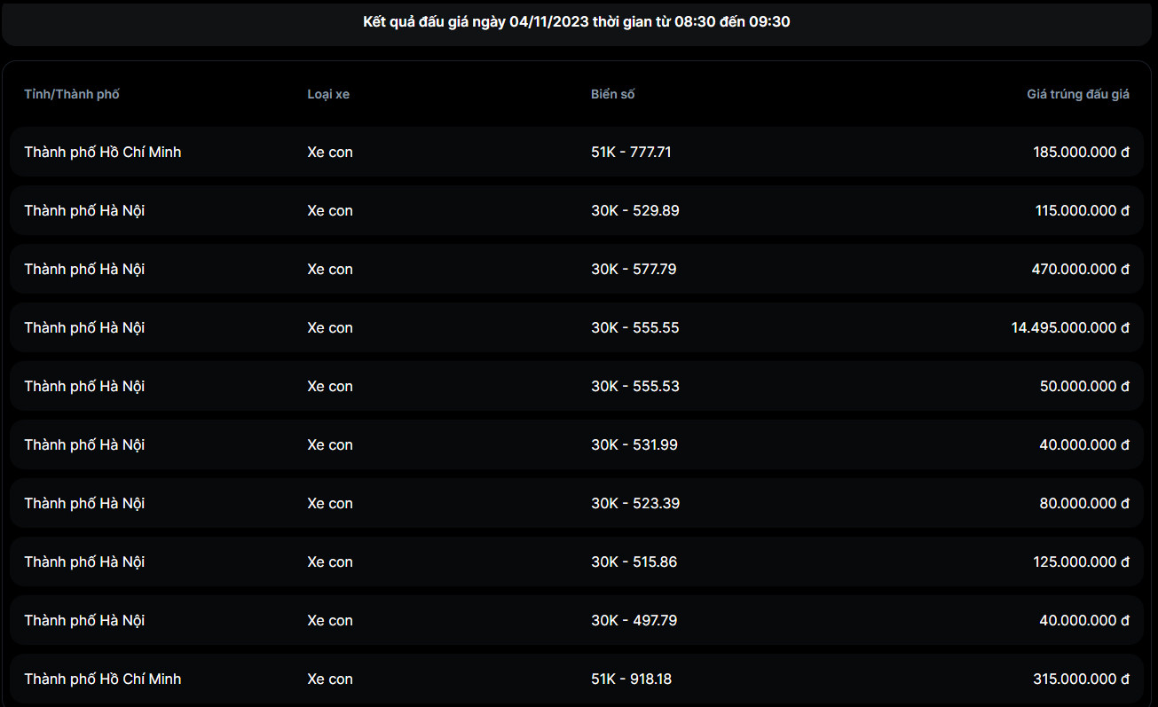Select plate 30K - 523.39

pyautogui.click(x=634, y=503)
